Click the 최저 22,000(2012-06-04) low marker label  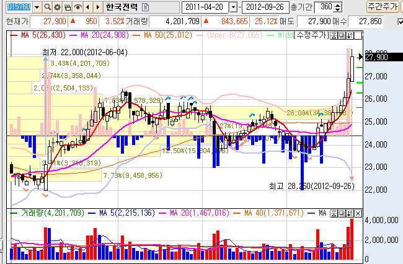pyautogui.click(x=85, y=53)
